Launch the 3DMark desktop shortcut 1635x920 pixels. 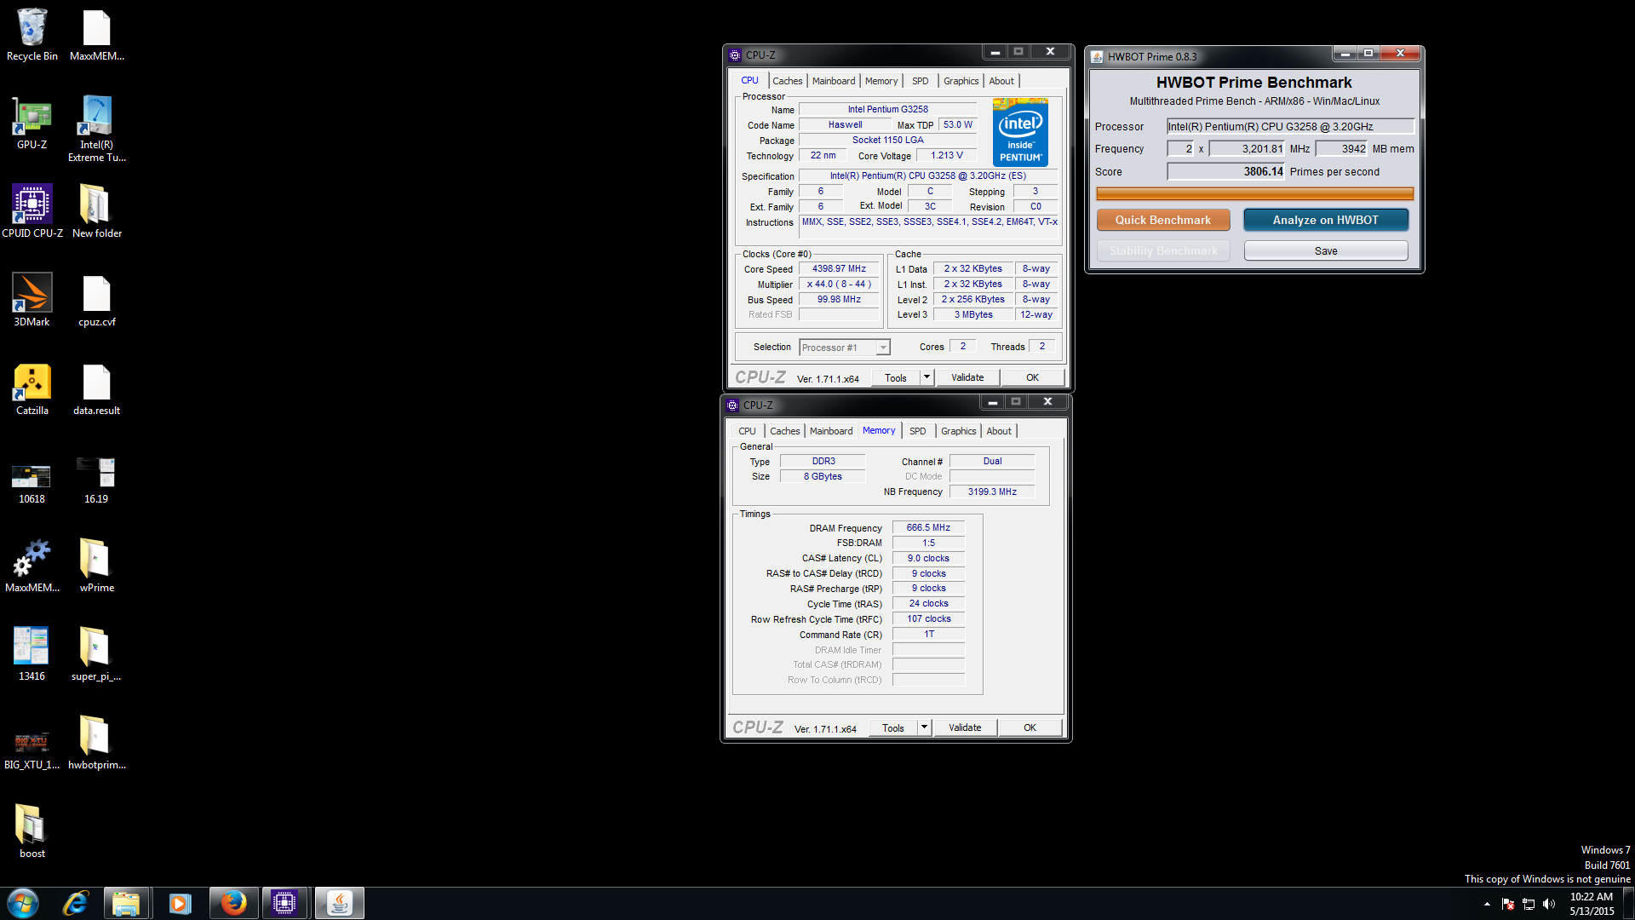32,300
